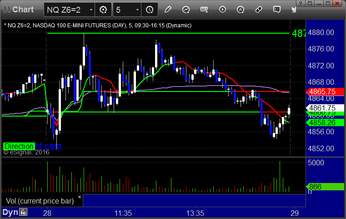
Task: Click the 4880.00 price axis label
Action: click(x=321, y=32)
